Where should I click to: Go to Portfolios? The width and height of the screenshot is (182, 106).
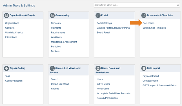tap(56, 47)
